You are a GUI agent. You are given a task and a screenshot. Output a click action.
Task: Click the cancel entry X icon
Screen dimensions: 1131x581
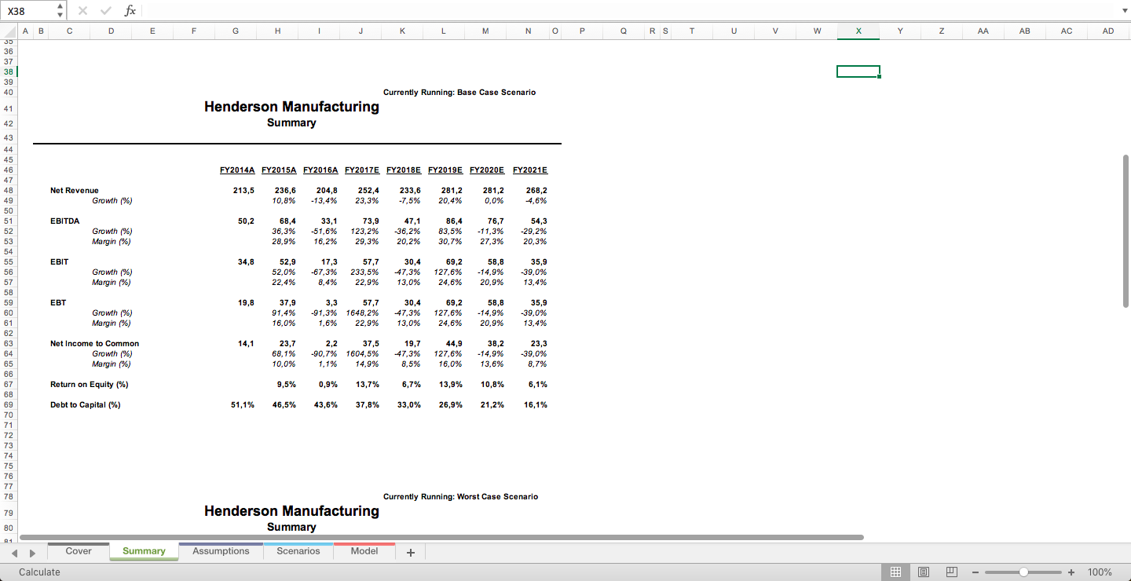point(83,11)
